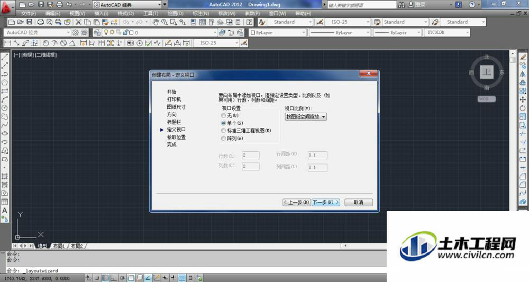
Task: Select the 阵列(A) viewport radio option
Action: 223,138
